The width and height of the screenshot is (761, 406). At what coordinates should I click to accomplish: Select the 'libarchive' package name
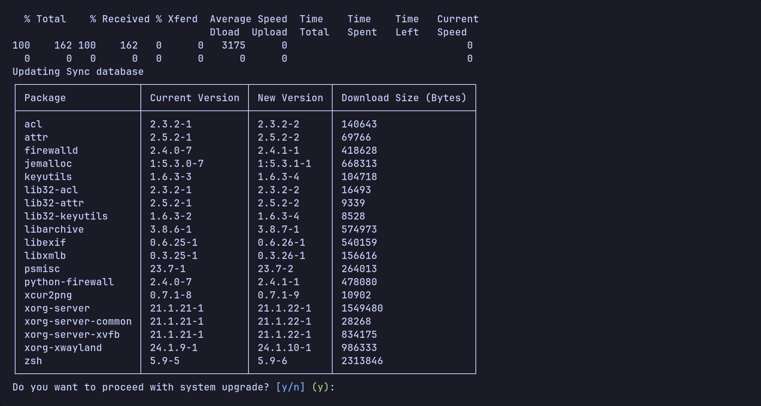[54, 229]
